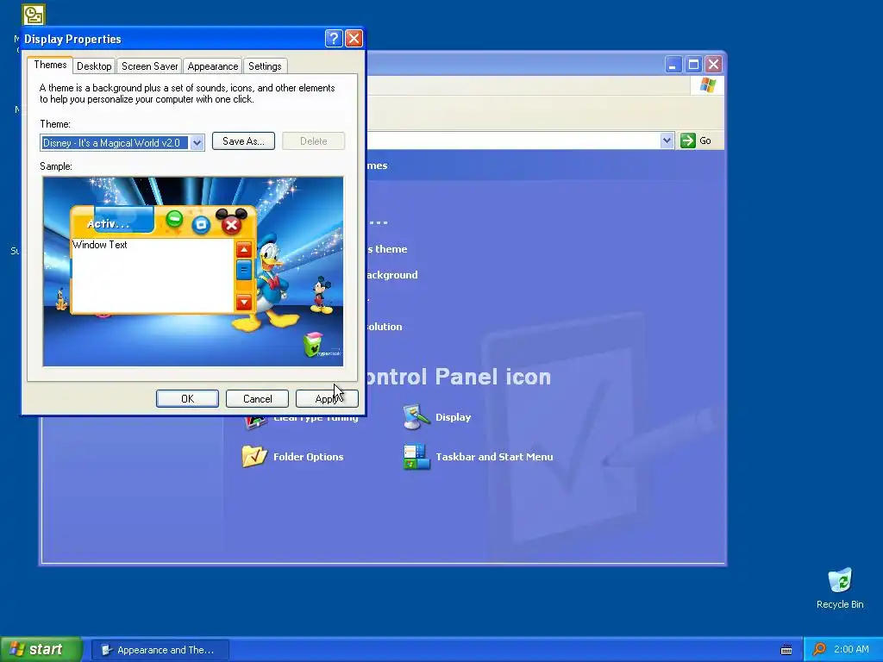Screen dimensions: 883x662
Task: Click the Taskbar and Start Menu link
Action: (x=494, y=457)
